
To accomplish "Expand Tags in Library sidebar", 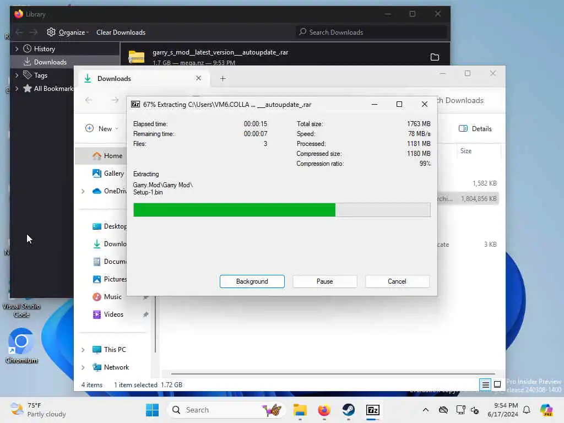I will click(x=17, y=75).
